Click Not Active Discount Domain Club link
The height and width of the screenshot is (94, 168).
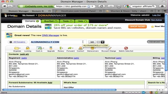156,20
